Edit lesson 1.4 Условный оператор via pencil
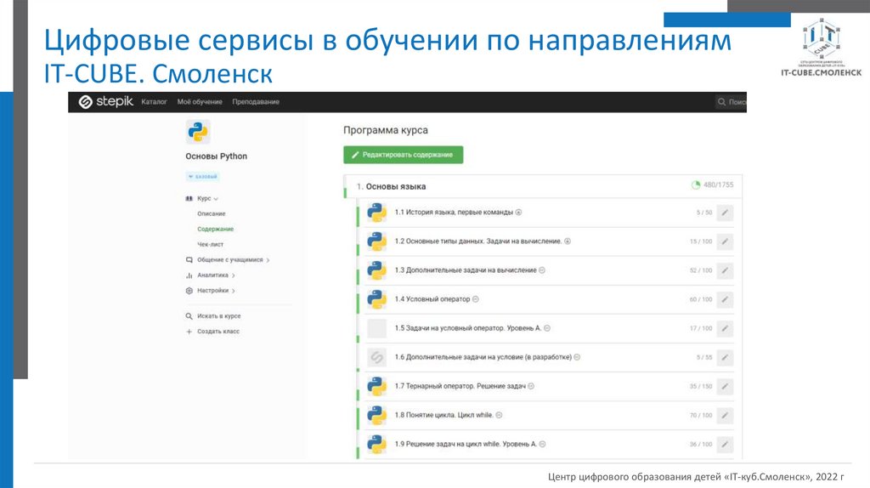 point(724,299)
